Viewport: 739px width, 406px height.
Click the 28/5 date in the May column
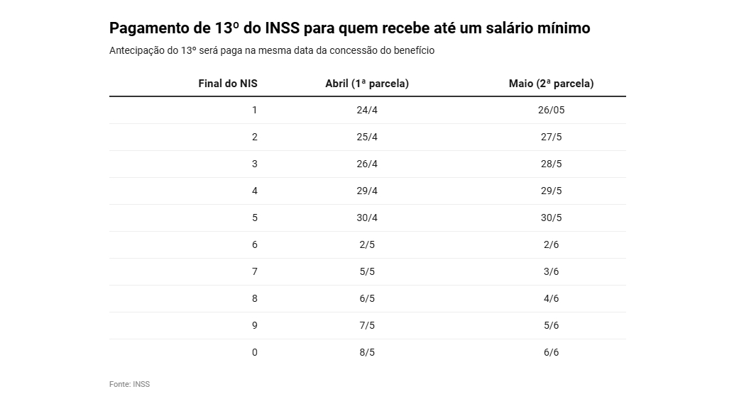(551, 164)
